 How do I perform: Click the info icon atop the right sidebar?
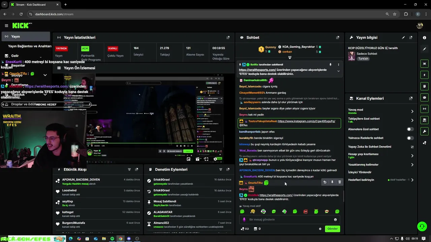[x=425, y=38]
